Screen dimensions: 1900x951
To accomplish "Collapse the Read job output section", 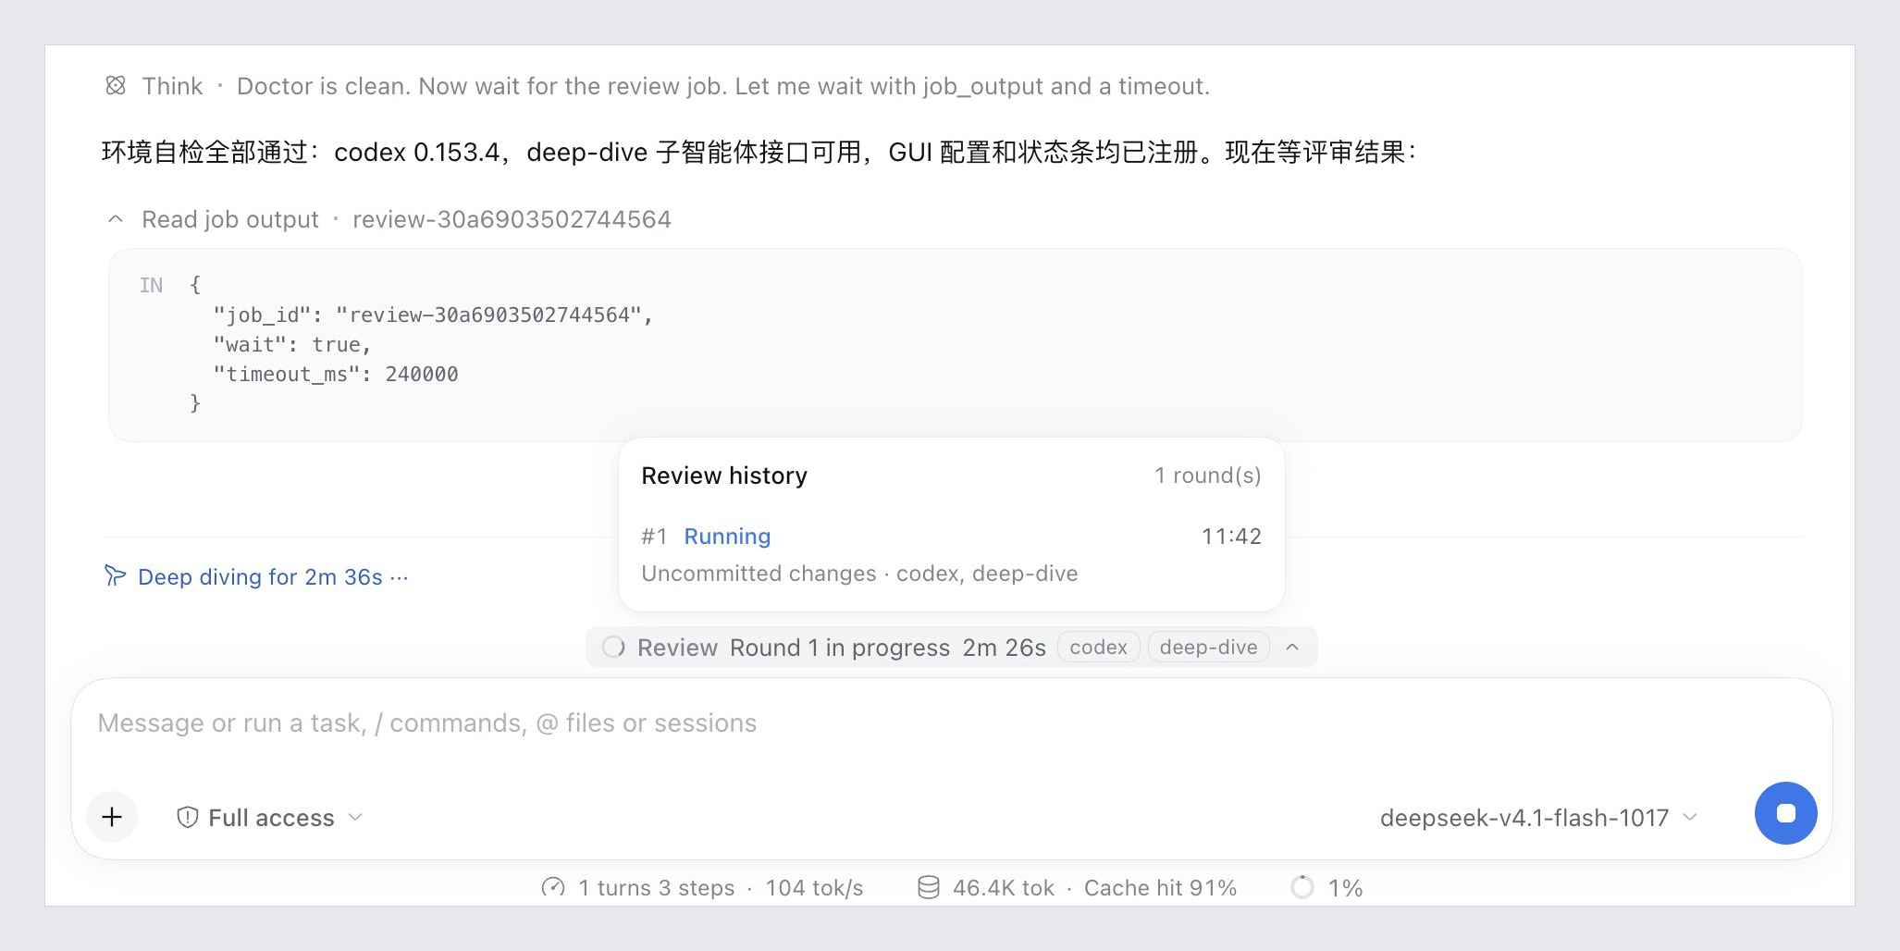I will [x=116, y=219].
